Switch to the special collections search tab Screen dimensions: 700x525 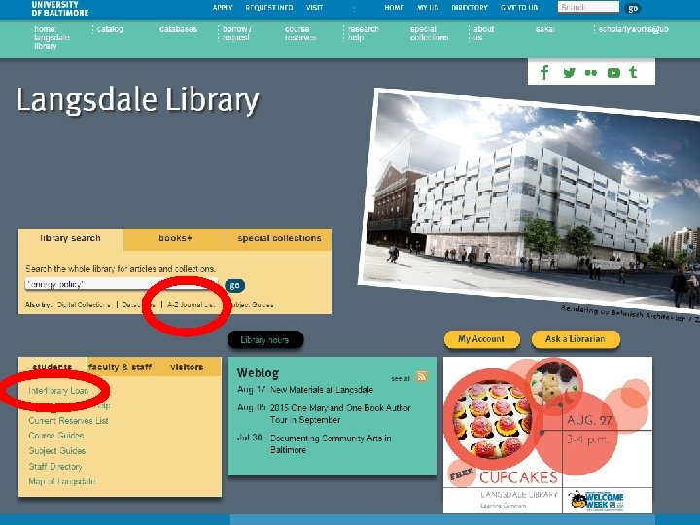click(x=279, y=238)
